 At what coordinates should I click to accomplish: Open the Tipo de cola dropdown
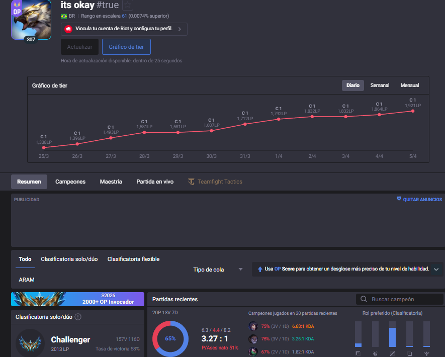pos(218,270)
